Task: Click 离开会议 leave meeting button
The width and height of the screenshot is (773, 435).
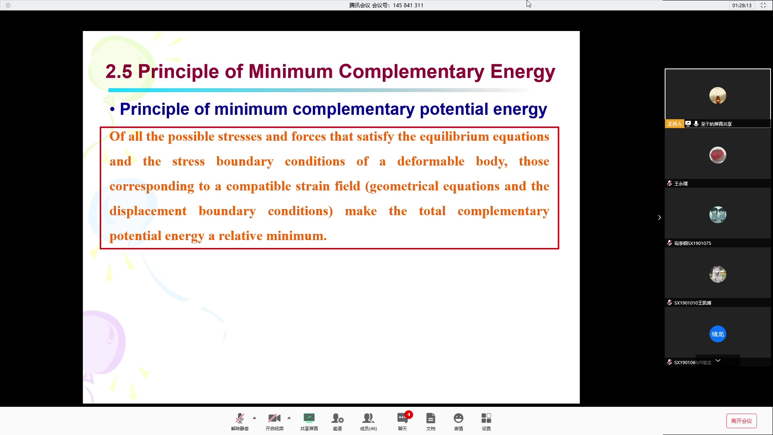Action: (x=741, y=420)
